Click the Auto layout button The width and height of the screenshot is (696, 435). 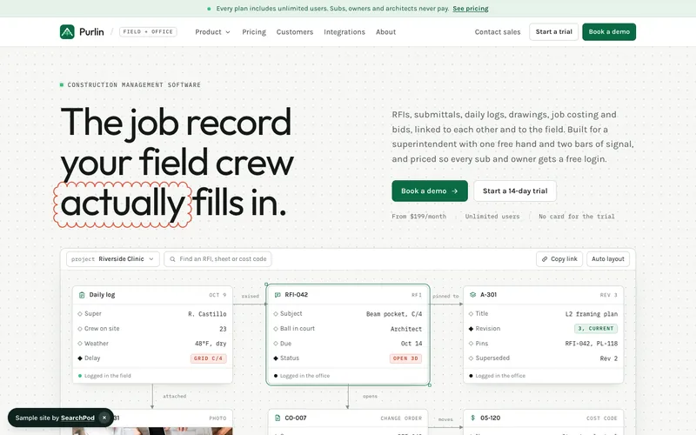coord(607,259)
